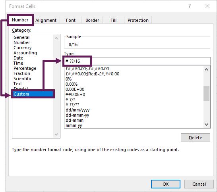Open the Protection tab
Image resolution: width=217 pixels, height=192 pixels.
click(138, 20)
